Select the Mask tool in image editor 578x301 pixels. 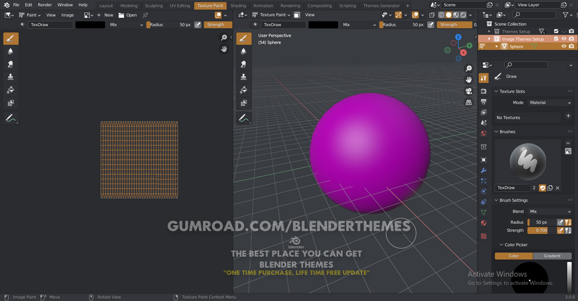11,103
